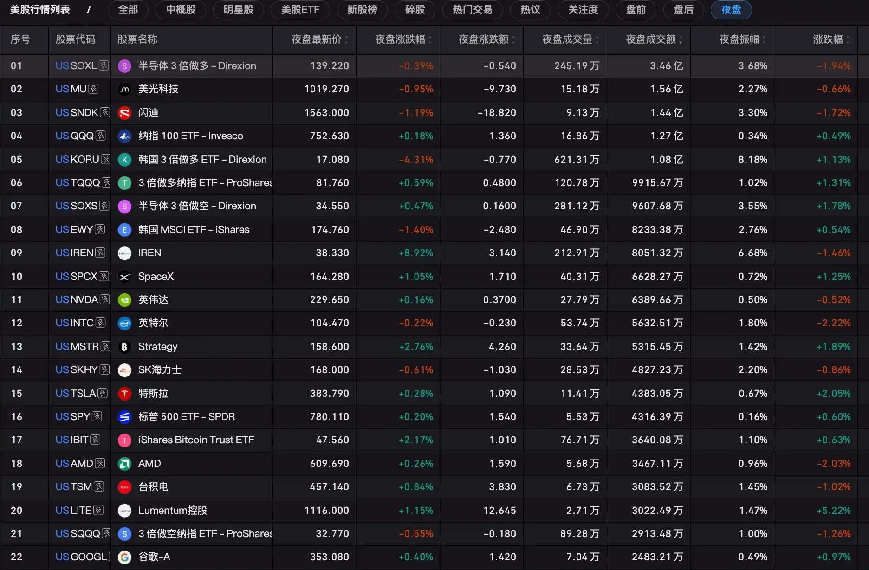Sort by 夜盘振幅 column
Screen dimensions: 869x570
[x=742, y=39]
